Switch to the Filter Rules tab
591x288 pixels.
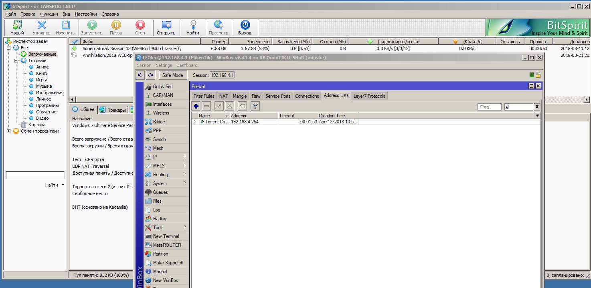(x=204, y=96)
